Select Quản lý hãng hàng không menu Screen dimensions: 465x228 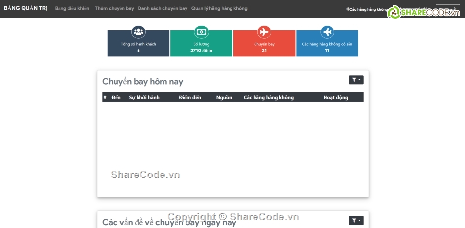(219, 8)
